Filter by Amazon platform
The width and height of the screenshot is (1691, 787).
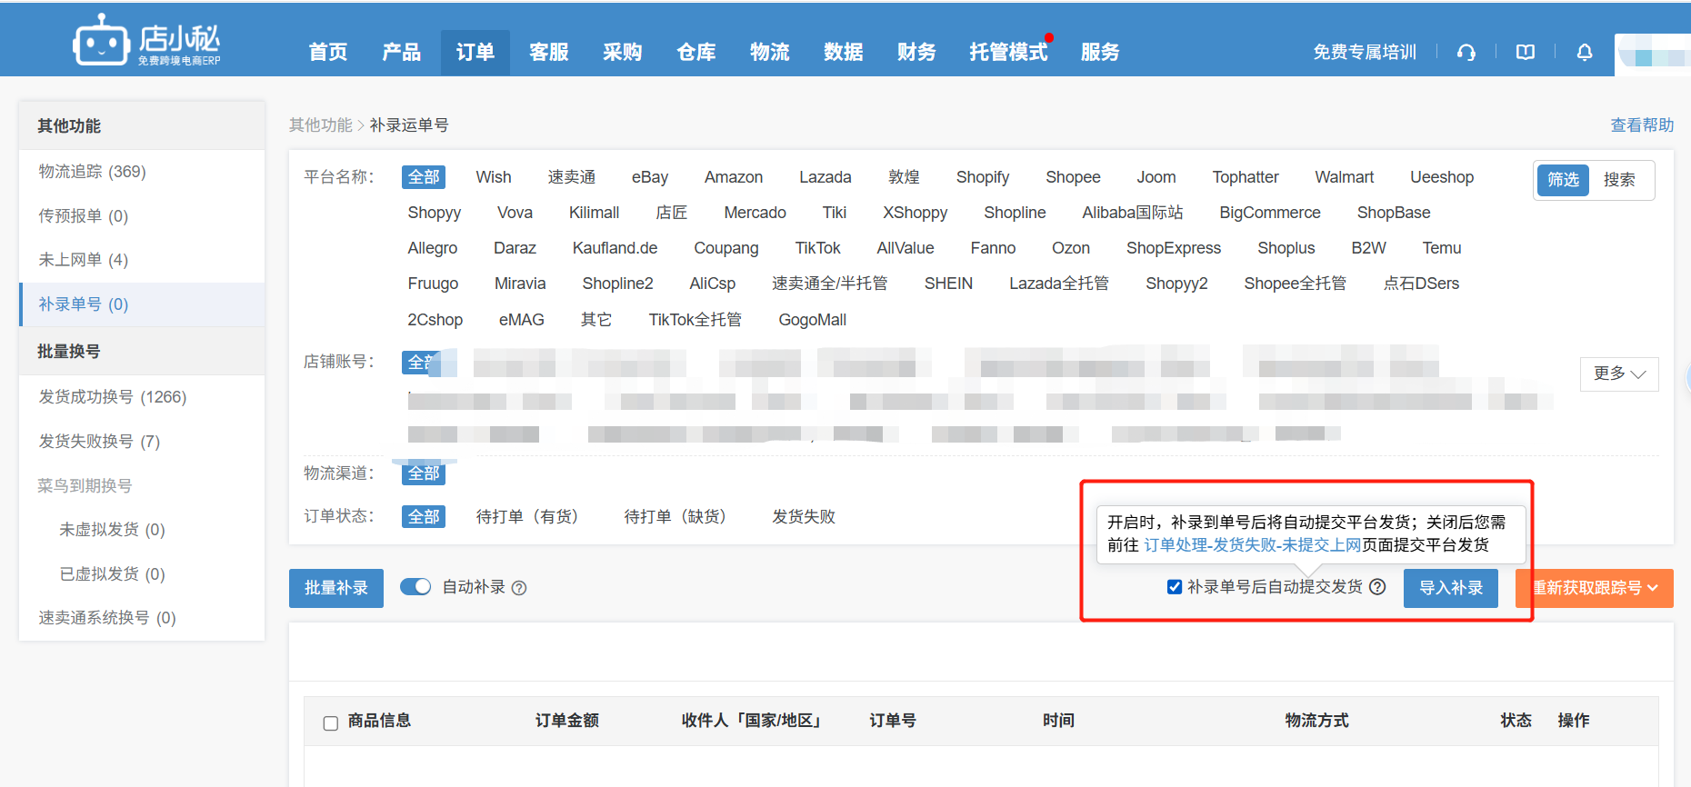tap(734, 177)
